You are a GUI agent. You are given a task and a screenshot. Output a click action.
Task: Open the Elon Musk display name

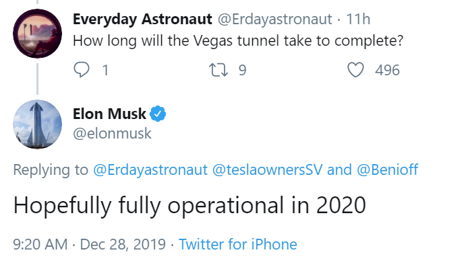click(109, 114)
